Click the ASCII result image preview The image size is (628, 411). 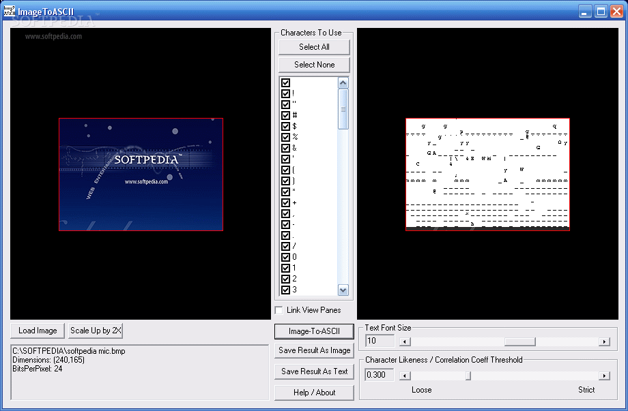487,174
